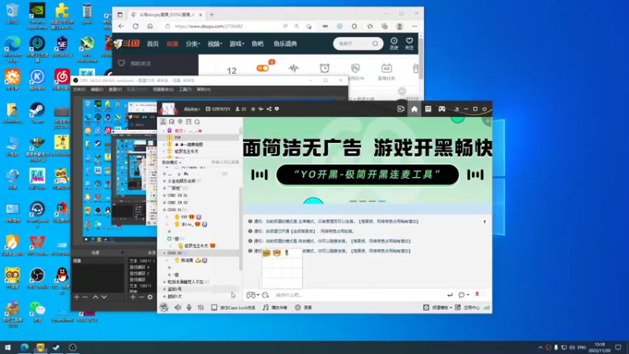Screen dimensions: 629x354
Task: Click the Edge refresh button
Action: tap(135, 27)
